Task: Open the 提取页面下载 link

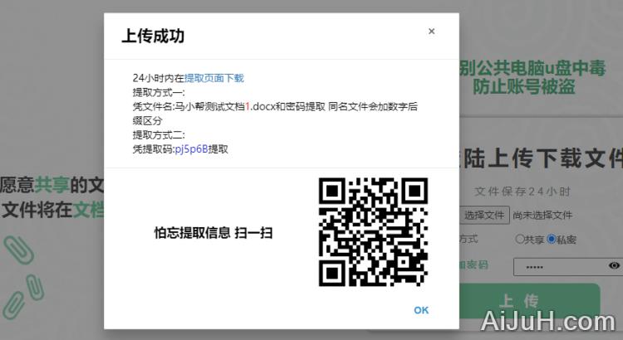Action: pos(213,78)
